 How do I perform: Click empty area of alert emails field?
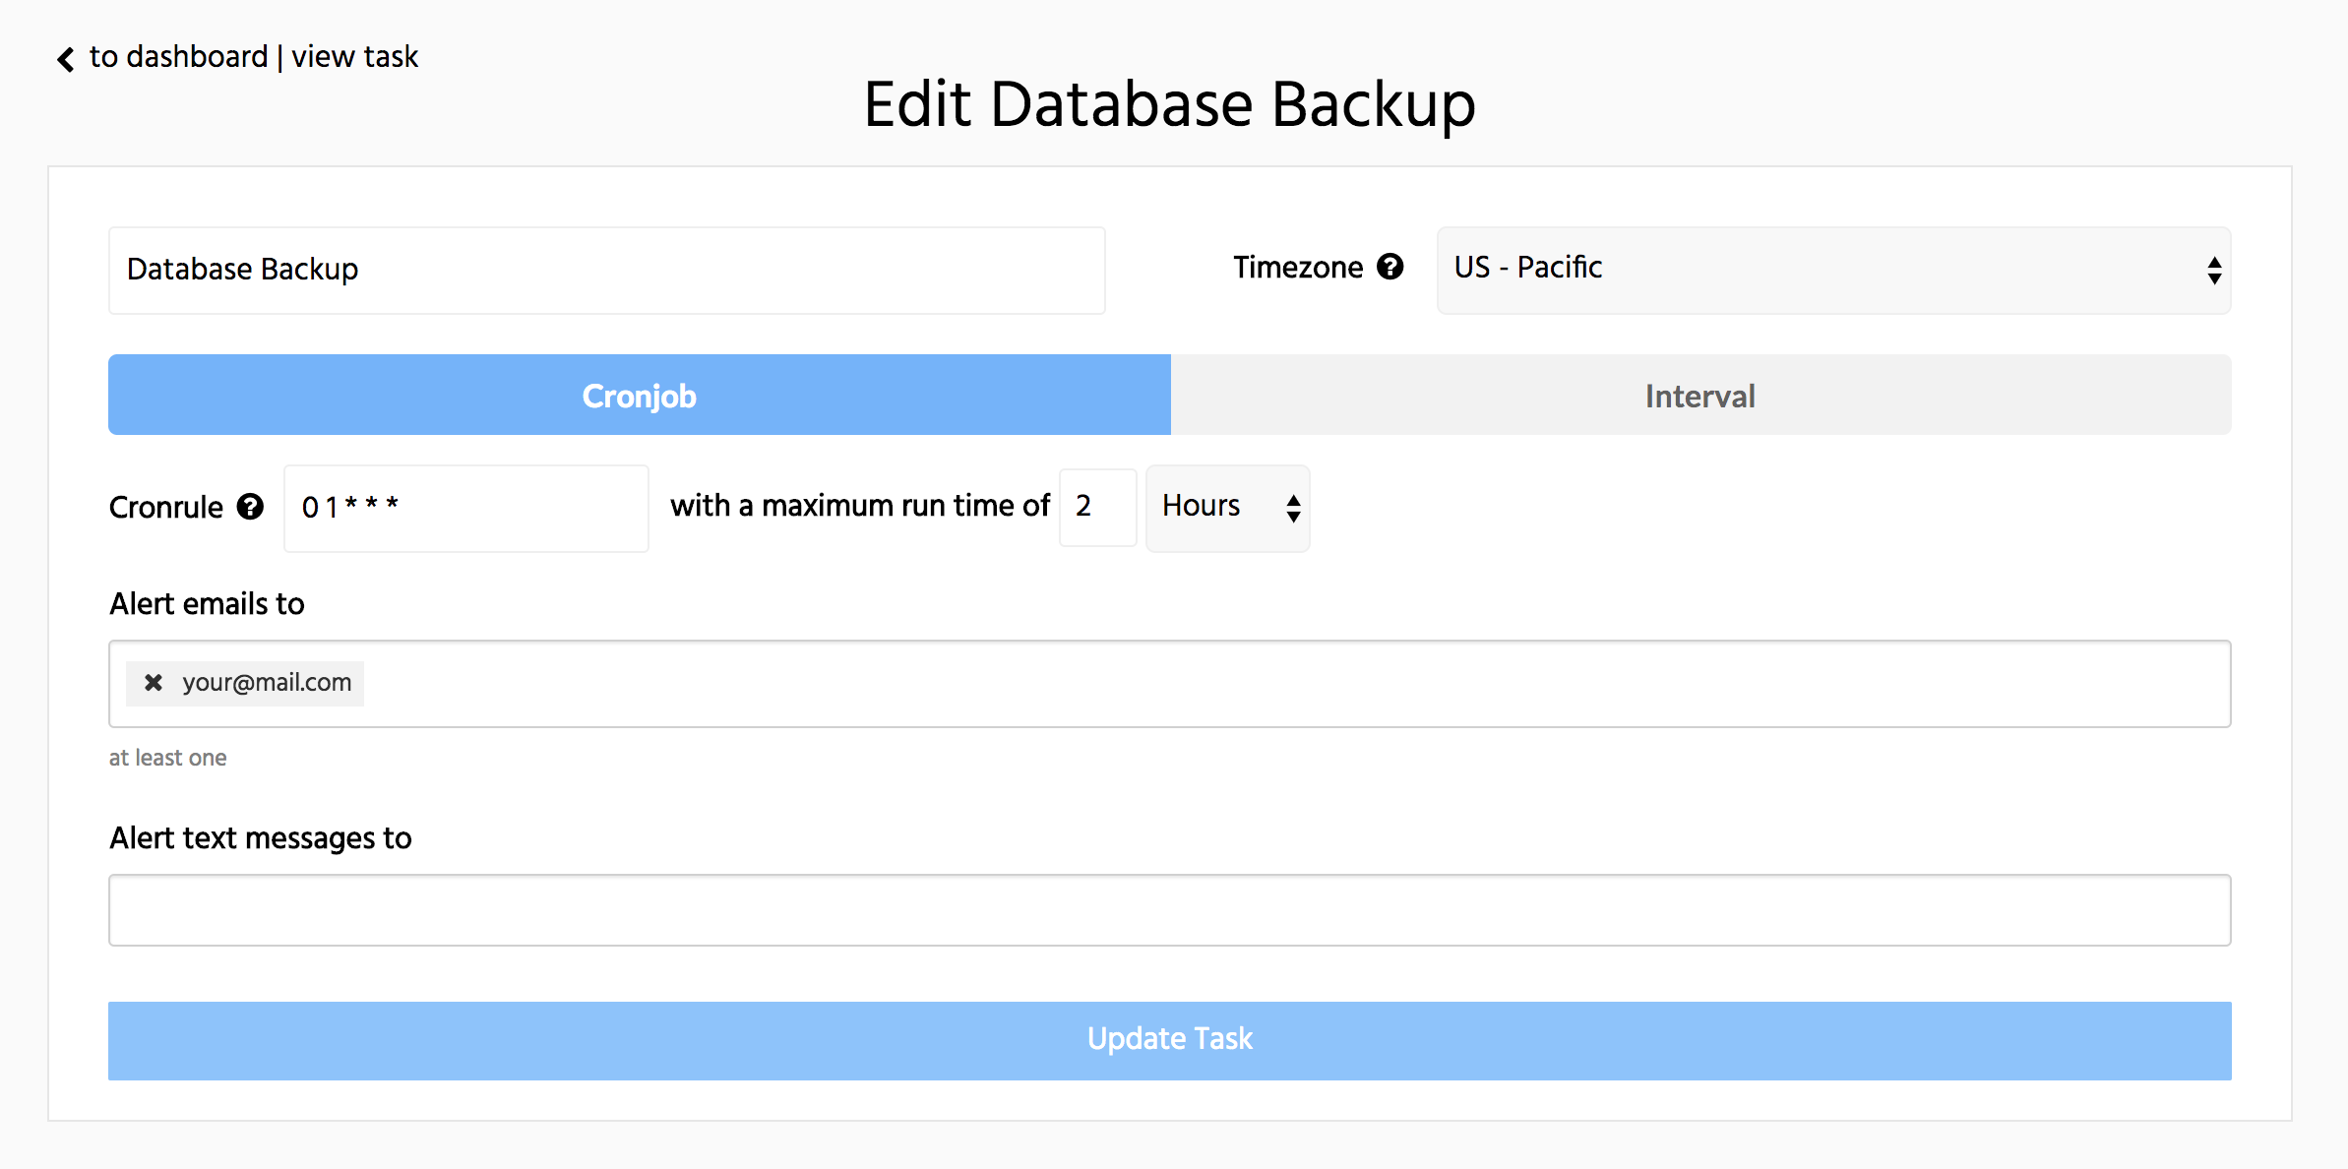point(1279,684)
